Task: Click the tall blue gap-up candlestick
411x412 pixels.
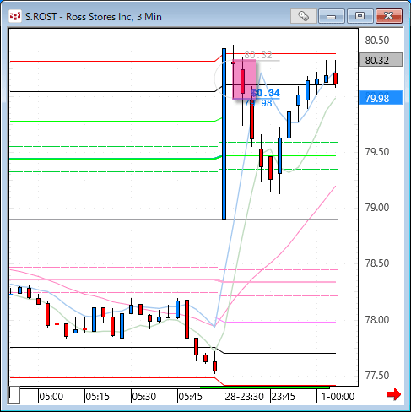Action: (224, 133)
